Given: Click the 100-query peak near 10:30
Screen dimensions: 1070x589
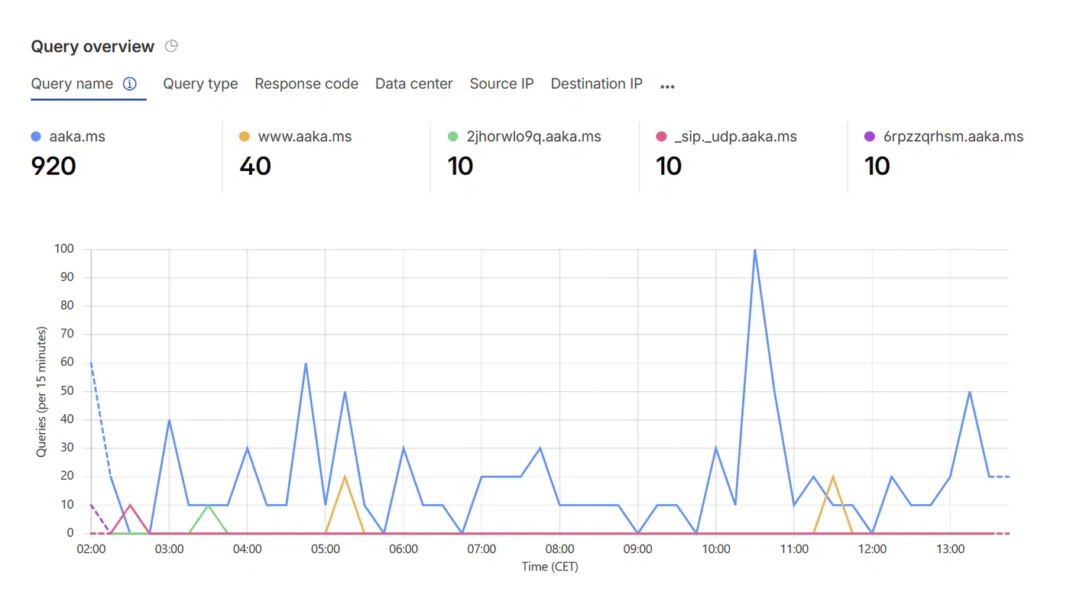Looking at the screenshot, I should tap(755, 250).
